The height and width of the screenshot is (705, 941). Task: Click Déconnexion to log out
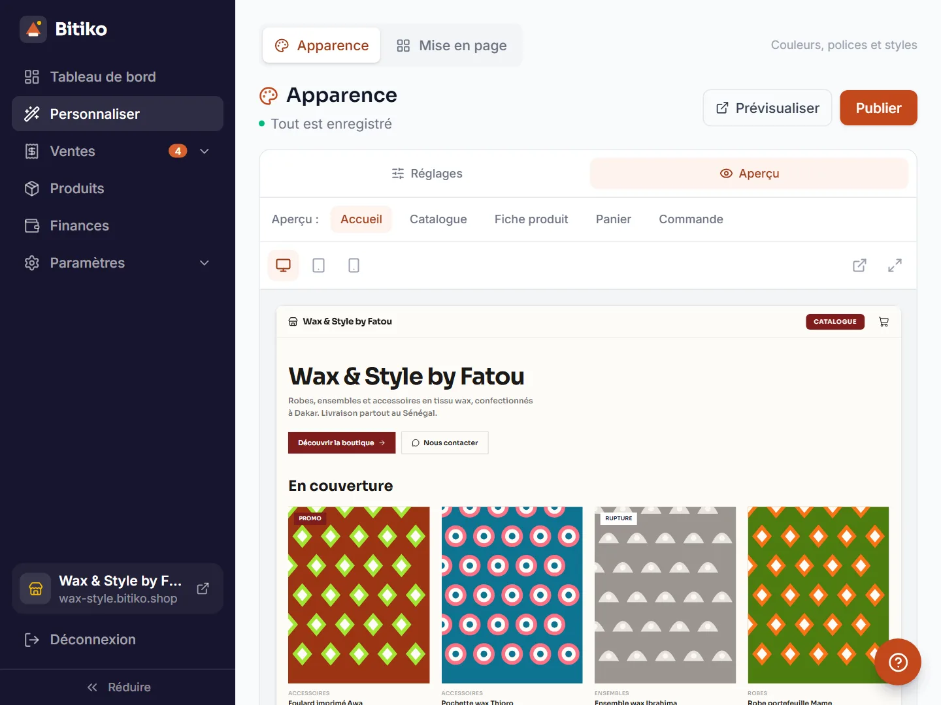[x=118, y=640]
